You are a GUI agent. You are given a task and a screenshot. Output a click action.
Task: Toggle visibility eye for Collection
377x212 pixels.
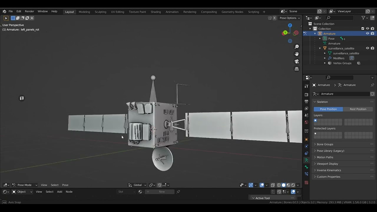368,29
